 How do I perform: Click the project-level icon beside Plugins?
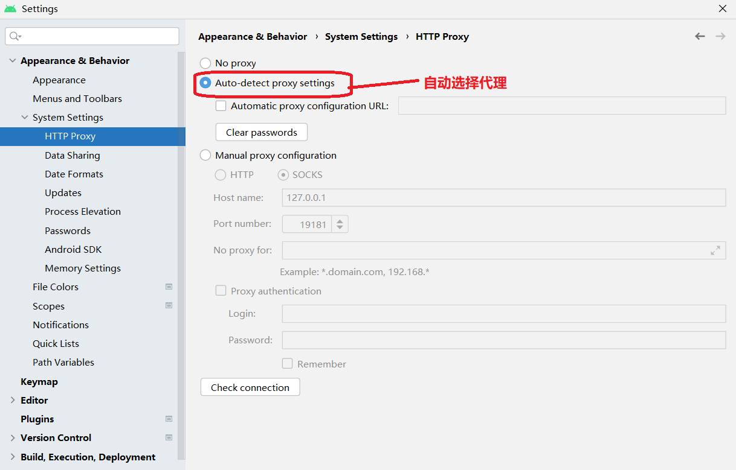tap(169, 419)
